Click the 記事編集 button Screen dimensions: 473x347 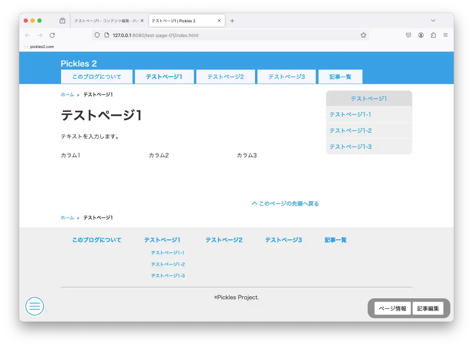point(428,309)
